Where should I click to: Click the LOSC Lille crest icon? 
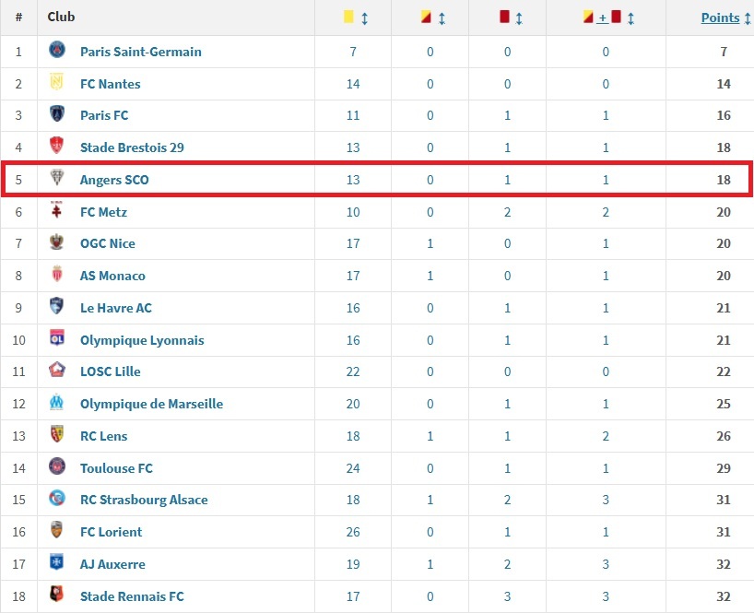coord(57,371)
